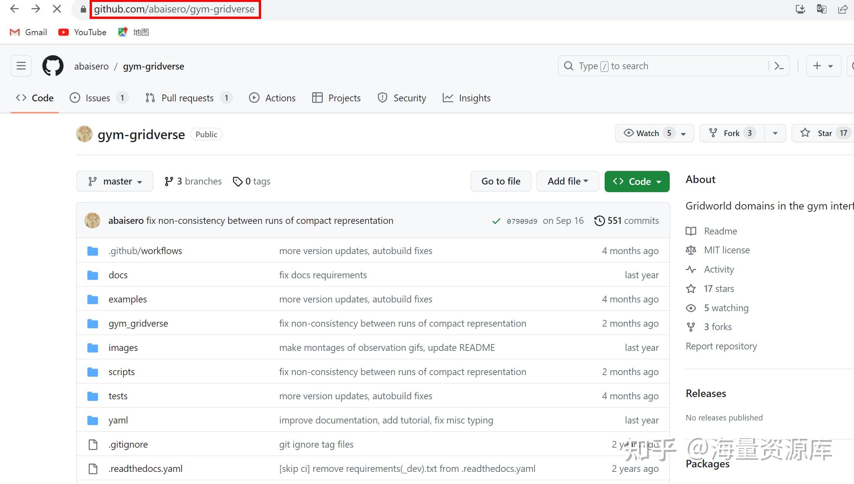The image size is (854, 484).
Task: Click the green commit status checkmark
Action: [496, 221]
